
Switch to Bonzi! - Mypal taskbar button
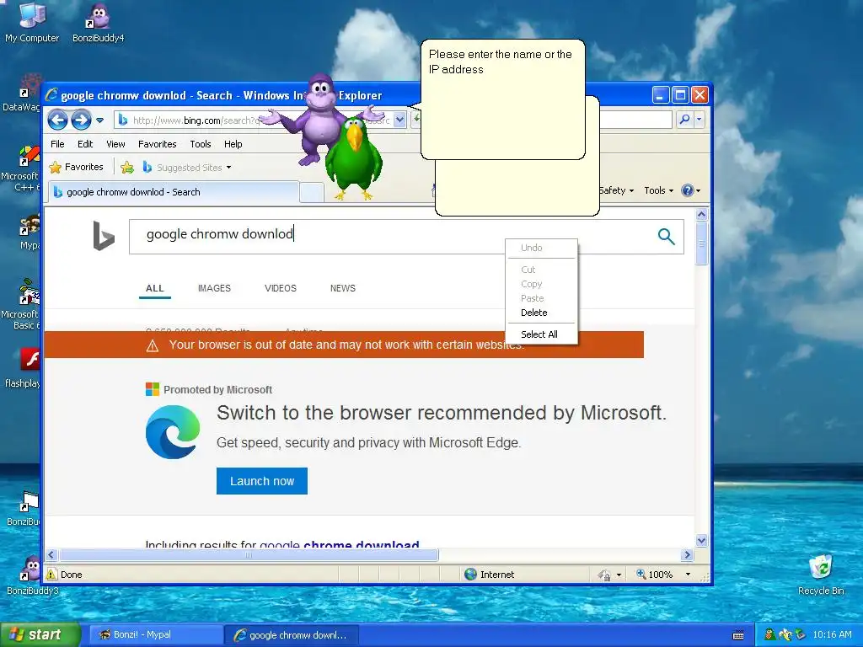coord(155,635)
